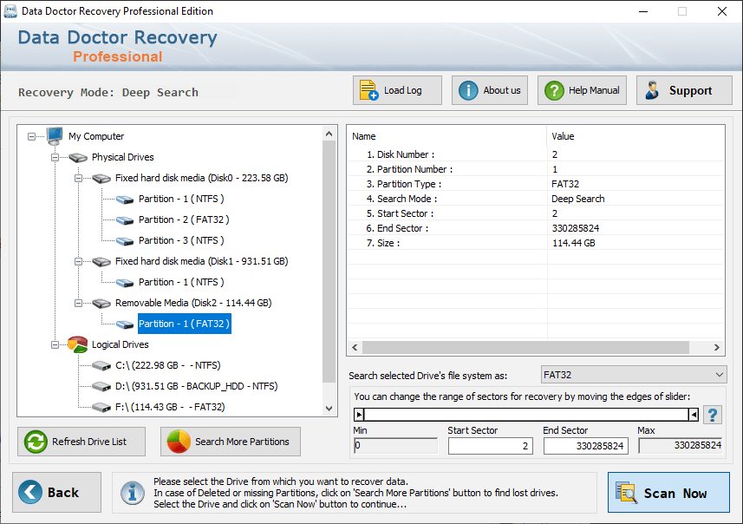Select Partition - 2 (FAT32) under Disk0
Image resolution: width=743 pixels, height=524 pixels.
[x=184, y=219]
